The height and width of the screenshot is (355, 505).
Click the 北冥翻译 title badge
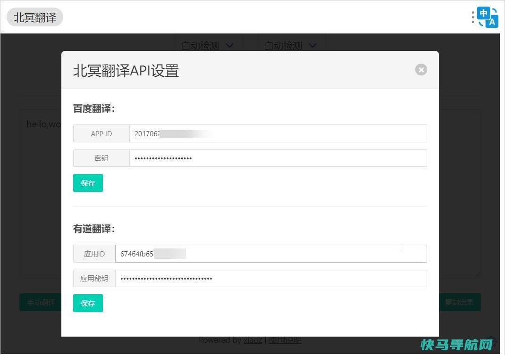[x=35, y=17]
